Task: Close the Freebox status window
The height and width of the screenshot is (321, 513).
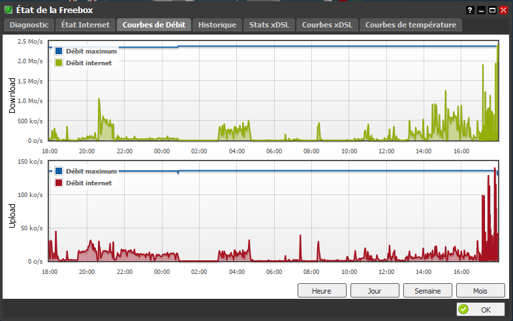Action: (x=503, y=10)
